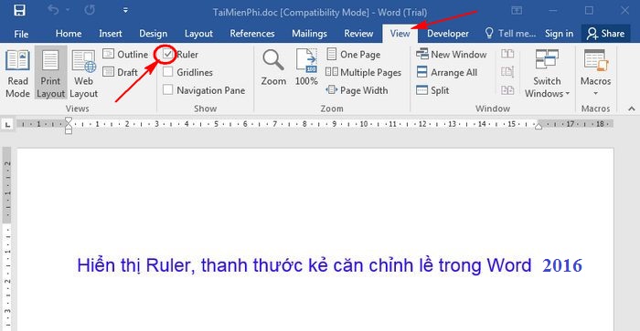Collapse the ribbon with chevron
Image resolution: width=640 pixels, height=331 pixels.
tap(632, 109)
